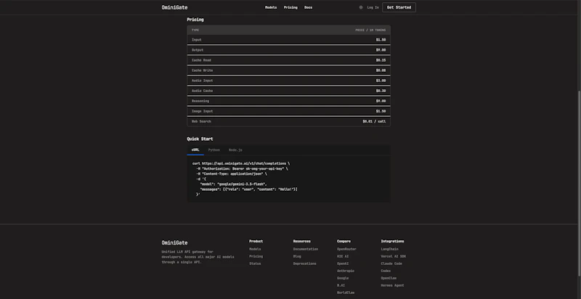Open the Google comparison link
The image size is (581, 299).
(343, 278)
